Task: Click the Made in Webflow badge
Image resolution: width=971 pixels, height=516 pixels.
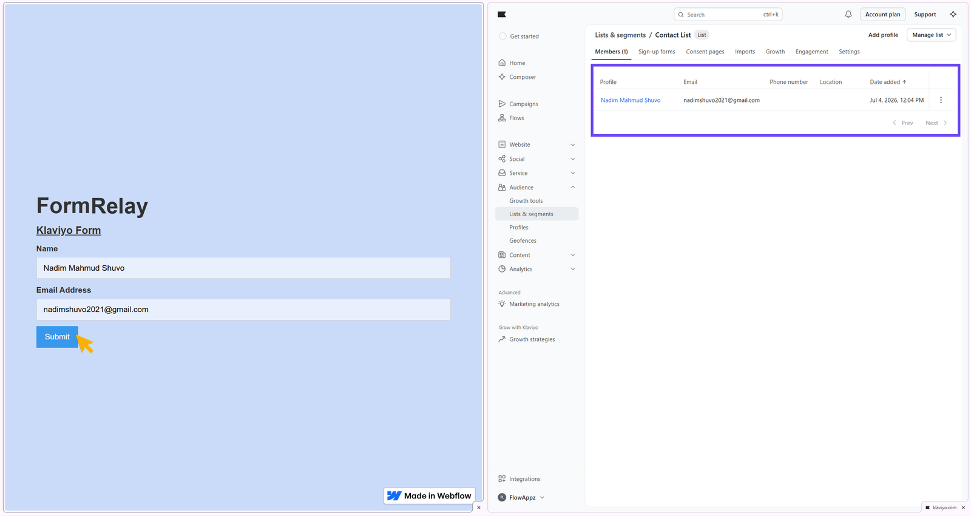Action: point(430,496)
